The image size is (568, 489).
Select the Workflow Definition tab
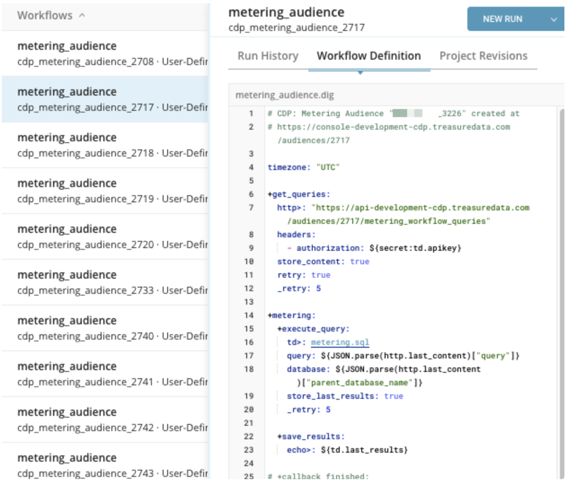pos(368,56)
